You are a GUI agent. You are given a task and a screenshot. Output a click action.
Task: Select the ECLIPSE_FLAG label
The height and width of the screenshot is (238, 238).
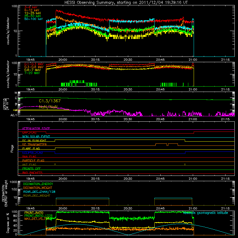tap(32, 153)
